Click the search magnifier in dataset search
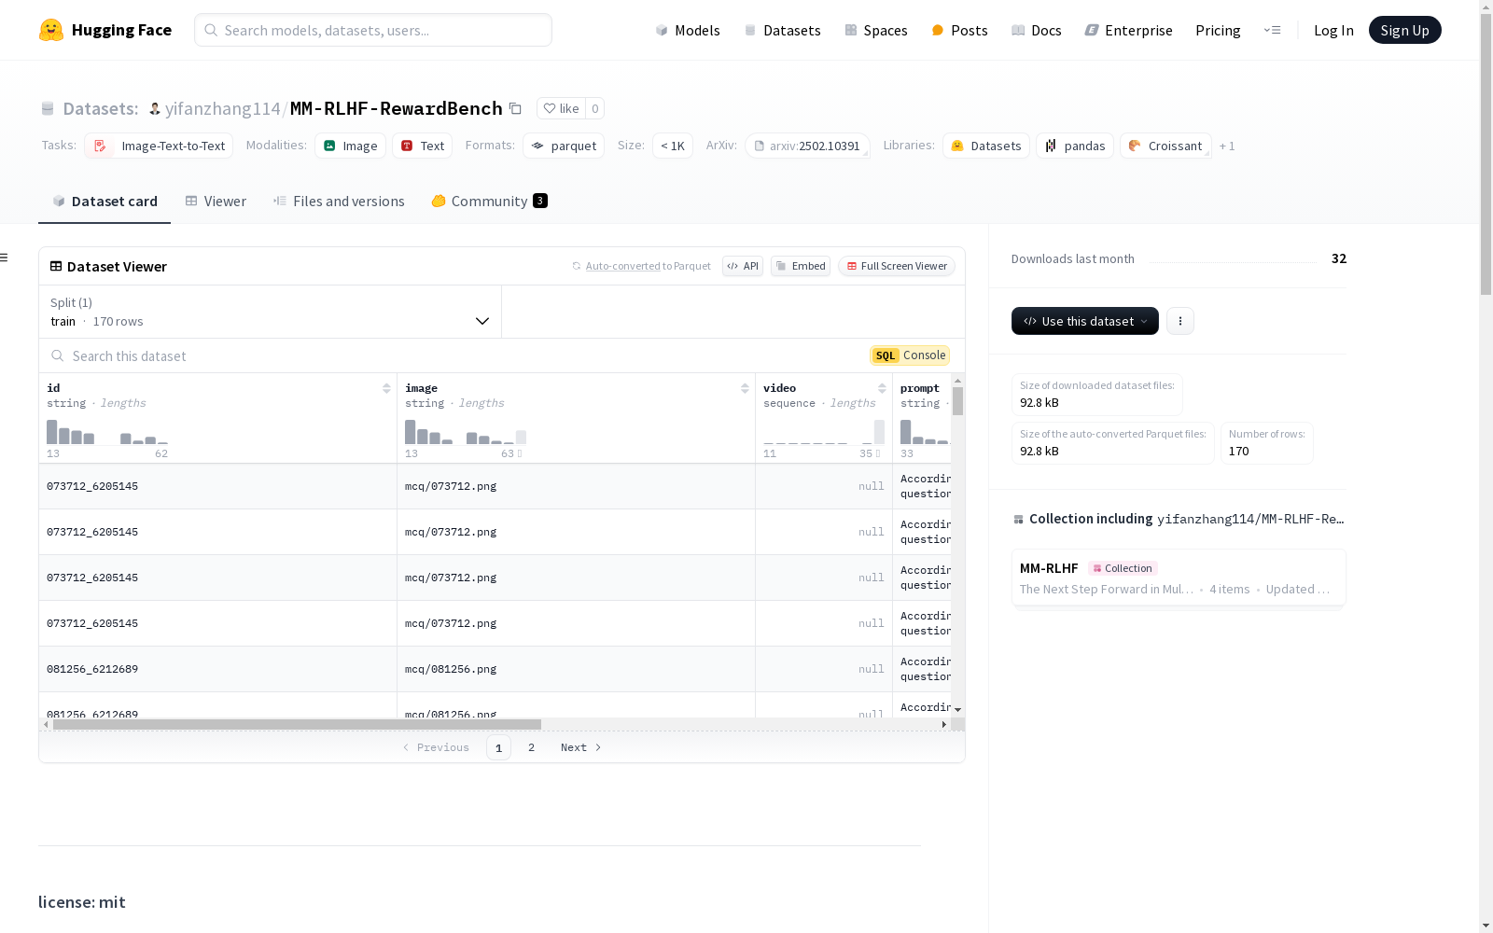Viewport: 1493px width, 933px height. pos(58,355)
